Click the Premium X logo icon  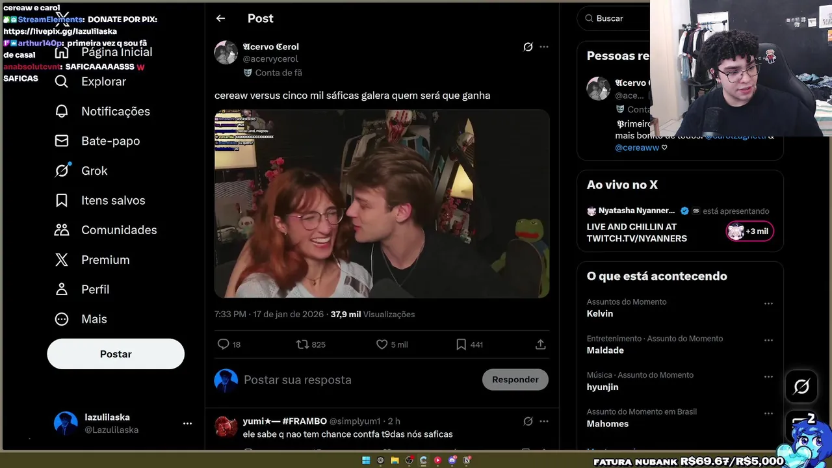coord(62,260)
